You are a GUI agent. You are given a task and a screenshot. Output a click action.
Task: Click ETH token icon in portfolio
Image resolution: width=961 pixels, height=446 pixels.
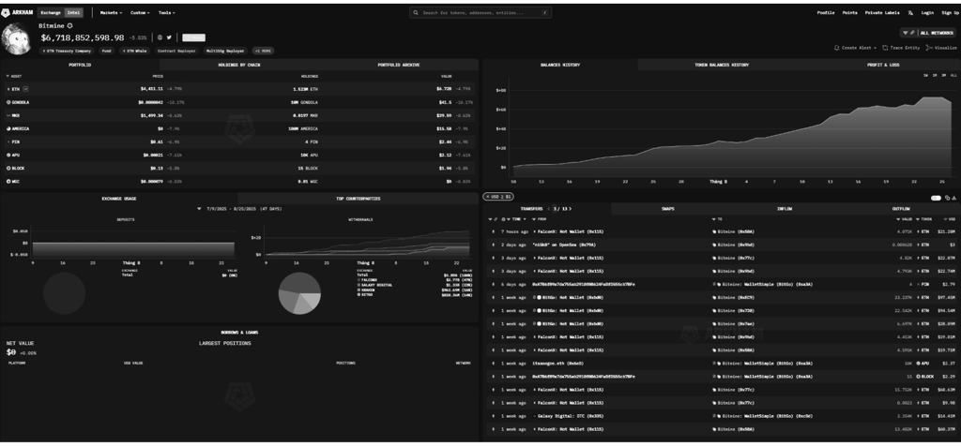(x=8, y=89)
